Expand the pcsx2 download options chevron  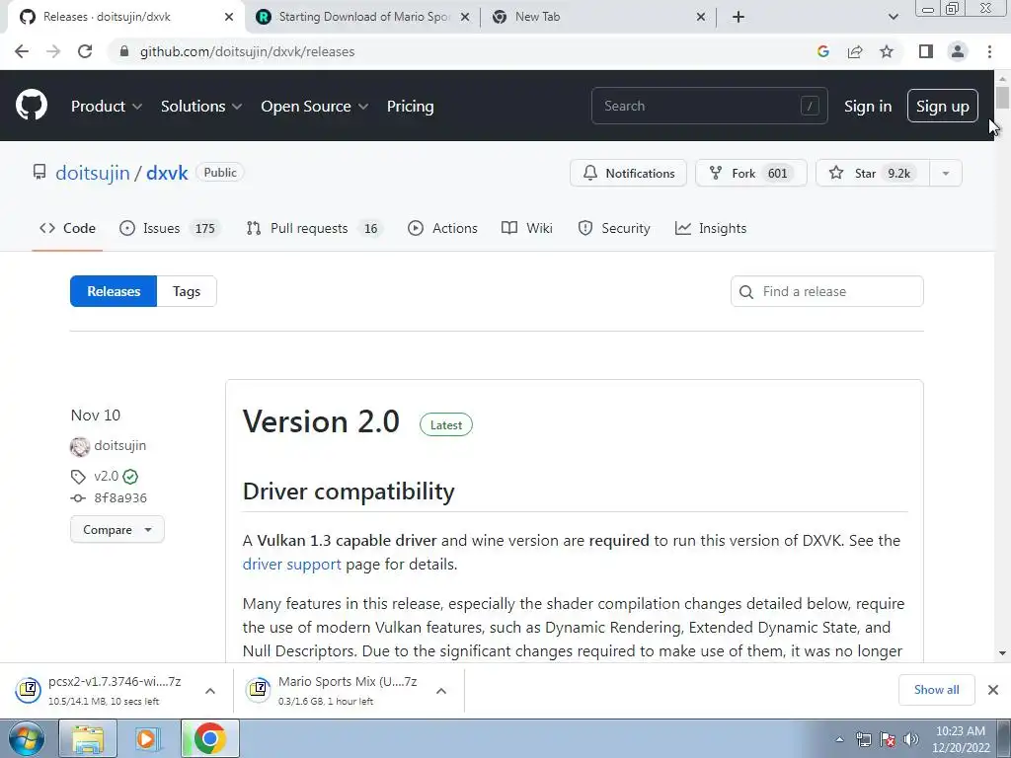click(x=210, y=691)
